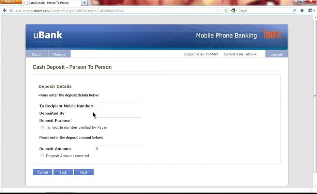Reload the page with refresh icon

226,11
